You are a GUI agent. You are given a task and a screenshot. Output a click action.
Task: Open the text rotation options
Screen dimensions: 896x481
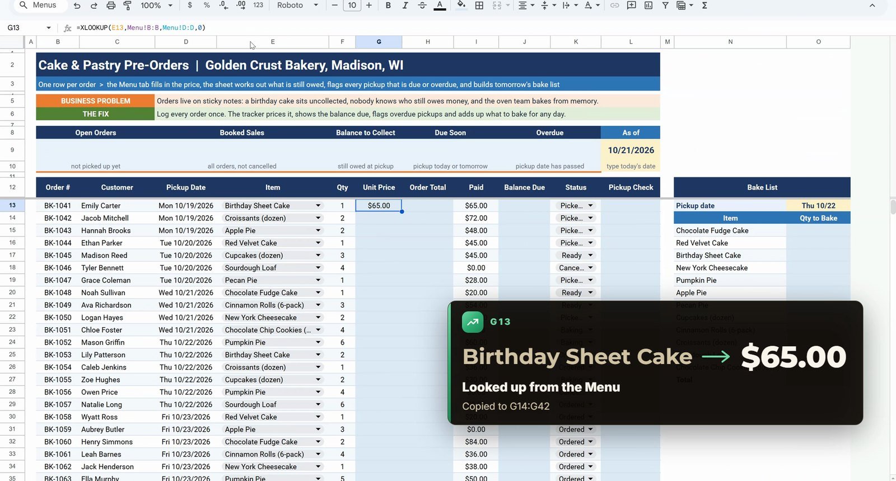tap(591, 5)
